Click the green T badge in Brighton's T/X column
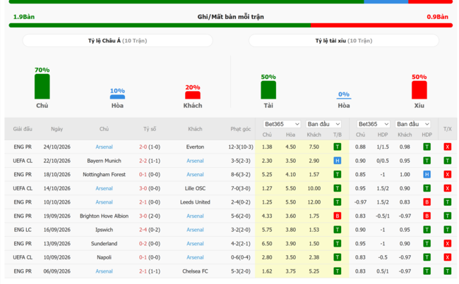The height and width of the screenshot is (284, 459). point(447,216)
